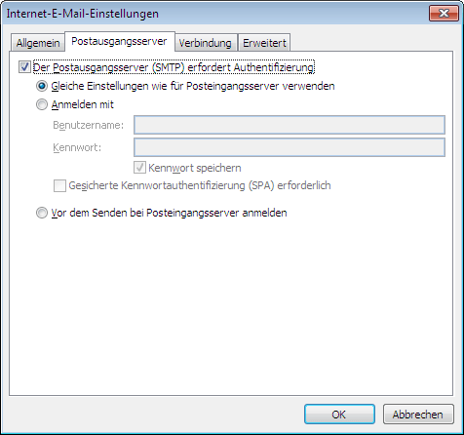The width and height of the screenshot is (464, 435).
Task: Click the Kennwort label text
Action: pyautogui.click(x=77, y=147)
